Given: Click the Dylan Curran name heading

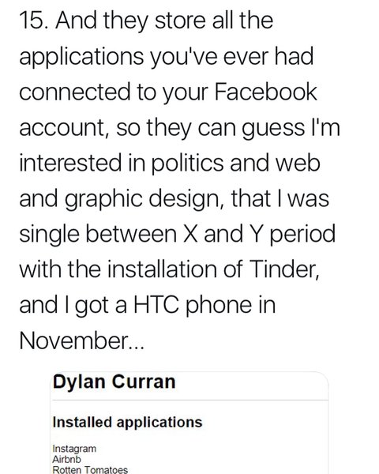Looking at the screenshot, I should 114,382.
